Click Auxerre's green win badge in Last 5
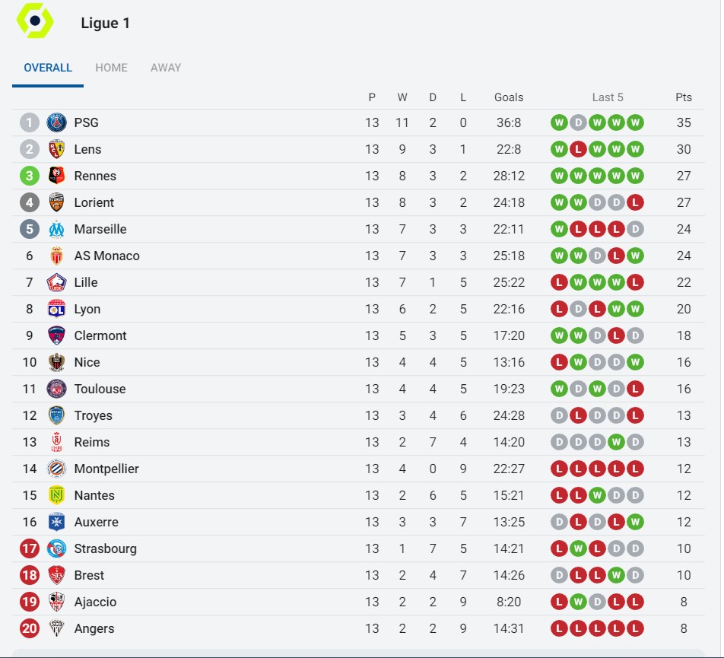724x658 pixels. coord(635,522)
